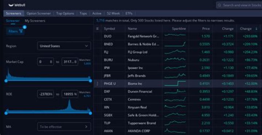Select the BNED symbol
This screenshot has height=135, width=262.
(x=108, y=44)
